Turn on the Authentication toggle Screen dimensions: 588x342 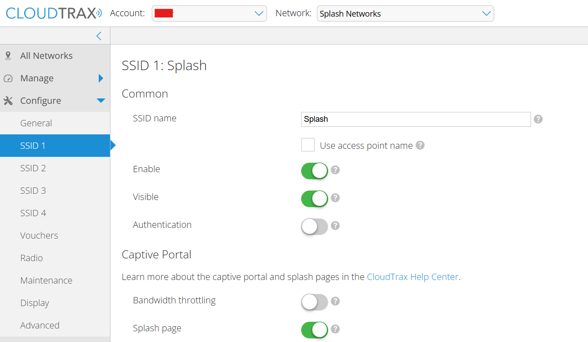(x=314, y=227)
